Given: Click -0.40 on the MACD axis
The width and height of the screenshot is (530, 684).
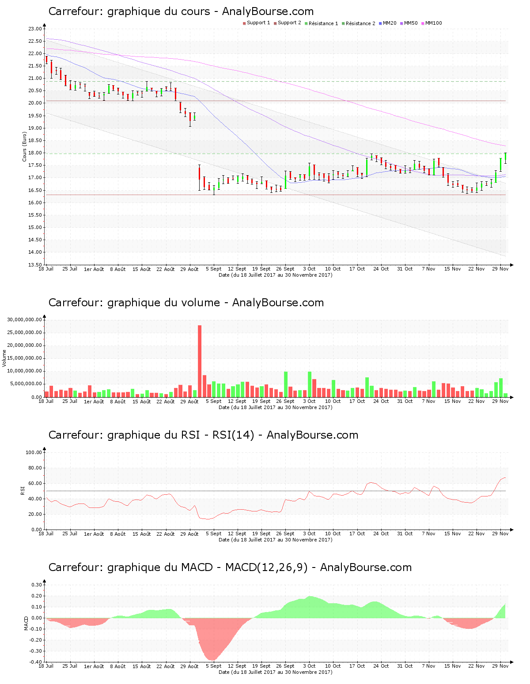Looking at the screenshot, I should tap(36, 662).
